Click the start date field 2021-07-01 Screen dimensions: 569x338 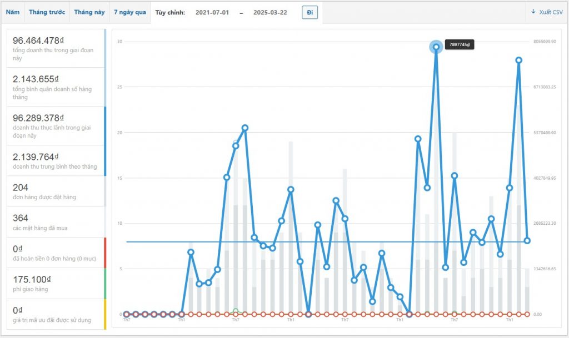pyautogui.click(x=213, y=13)
